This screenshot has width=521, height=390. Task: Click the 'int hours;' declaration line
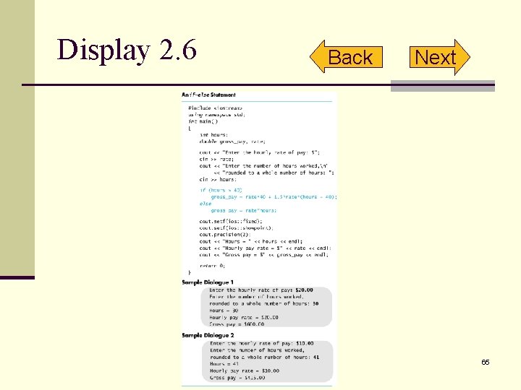pyautogui.click(x=213, y=135)
